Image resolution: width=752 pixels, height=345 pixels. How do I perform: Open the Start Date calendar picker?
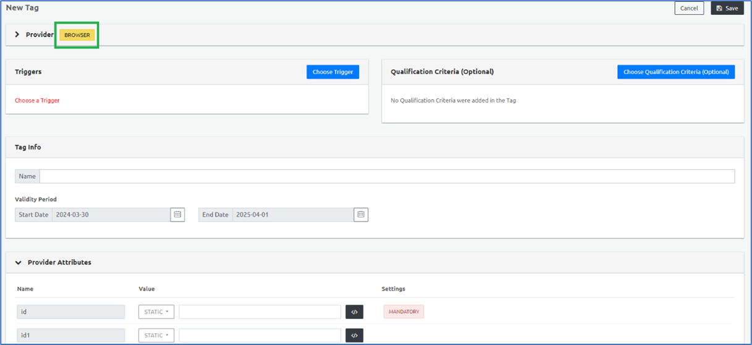click(177, 214)
